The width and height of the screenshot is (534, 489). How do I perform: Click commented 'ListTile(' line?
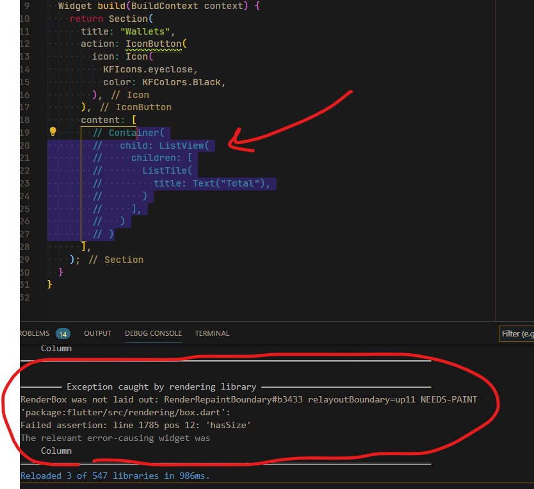(143, 170)
